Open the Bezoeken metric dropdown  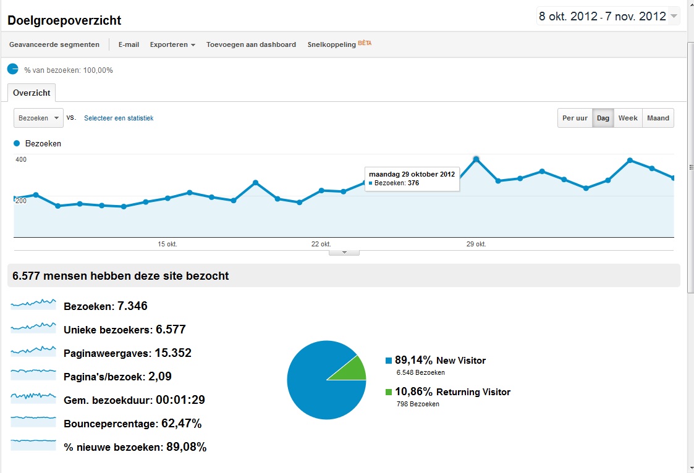38,118
